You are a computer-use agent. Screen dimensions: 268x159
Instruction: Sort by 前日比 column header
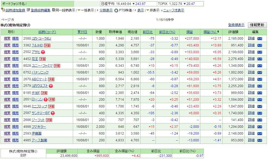click(x=148, y=32)
